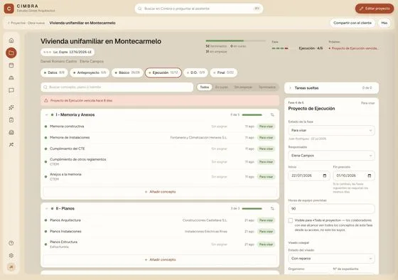Open the sparkle assistant icon in sidebar
This screenshot has width=398, height=280.
click(11, 107)
